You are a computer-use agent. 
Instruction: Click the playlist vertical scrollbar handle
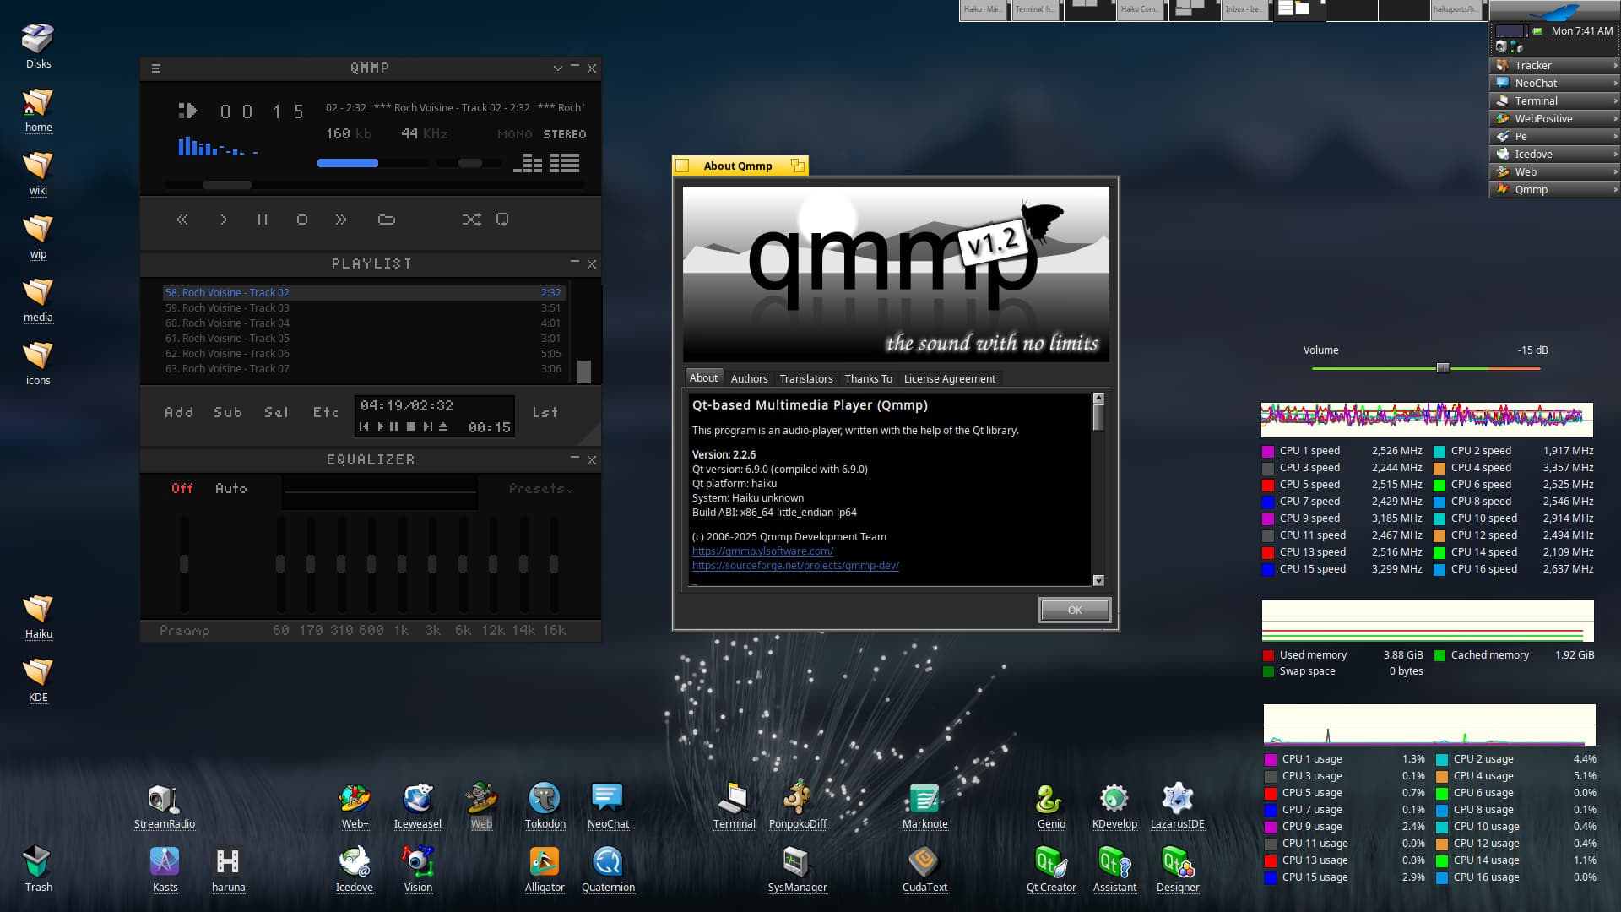584,372
